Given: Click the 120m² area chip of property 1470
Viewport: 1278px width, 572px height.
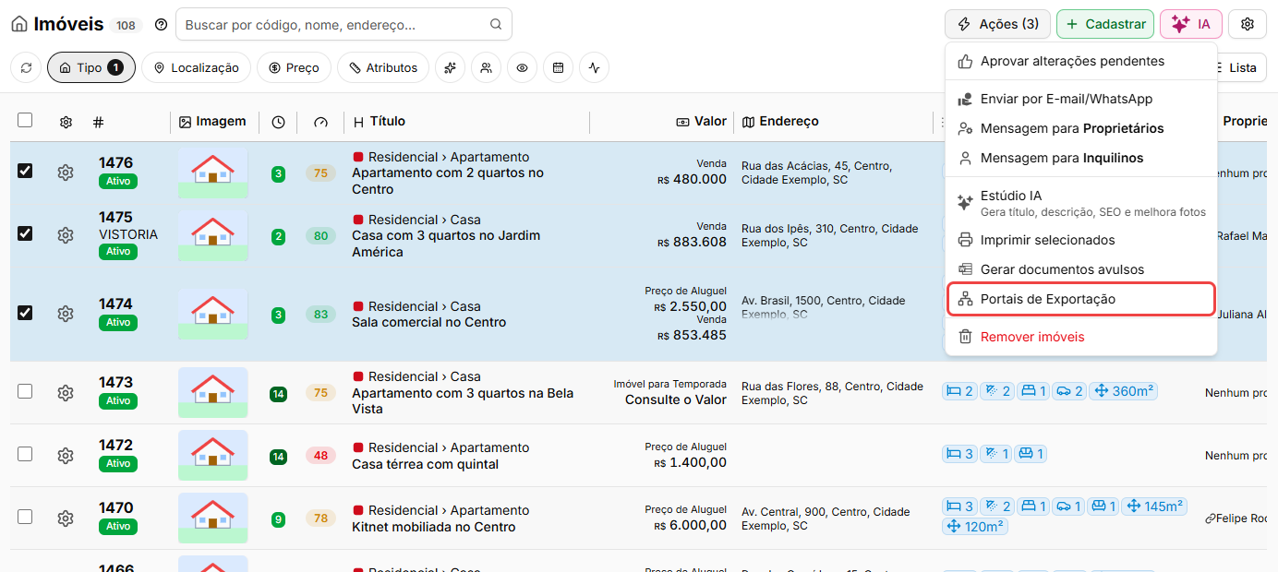Looking at the screenshot, I should pos(975,527).
